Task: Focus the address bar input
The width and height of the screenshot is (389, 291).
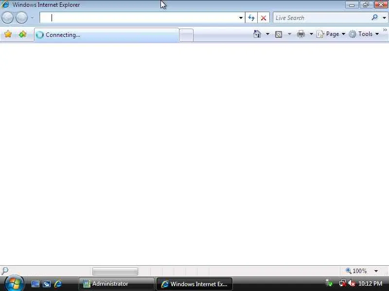Action: click(x=138, y=18)
